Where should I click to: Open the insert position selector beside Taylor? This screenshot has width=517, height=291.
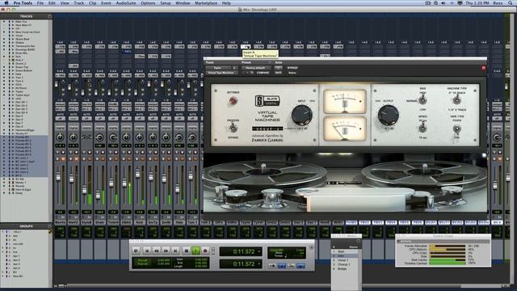coord(235,68)
